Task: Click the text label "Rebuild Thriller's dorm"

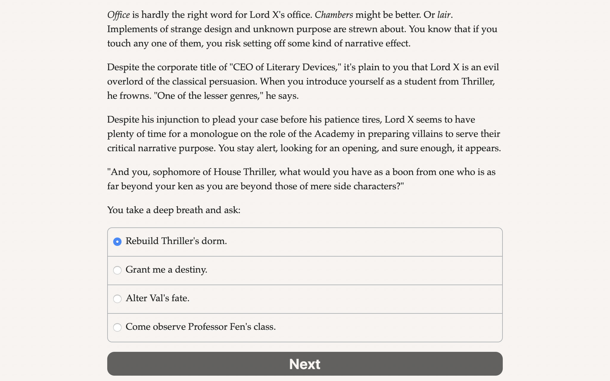Action: 176,241
